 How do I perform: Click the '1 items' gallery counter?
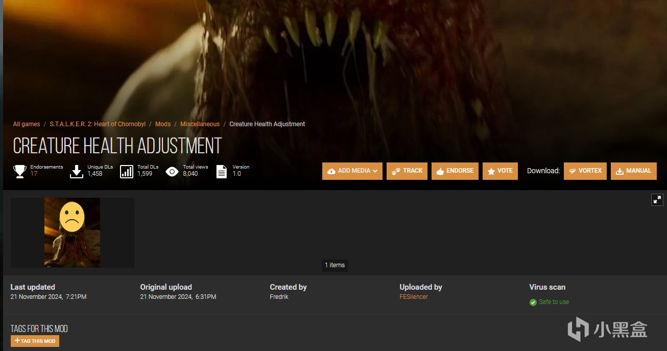coord(335,265)
